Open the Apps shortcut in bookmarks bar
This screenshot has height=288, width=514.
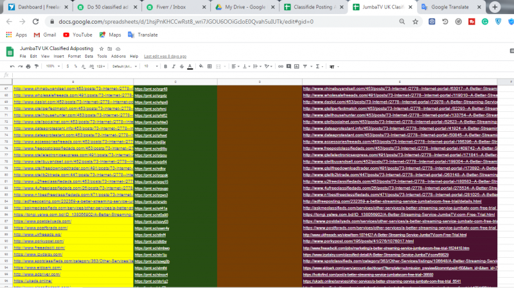click(x=17, y=35)
